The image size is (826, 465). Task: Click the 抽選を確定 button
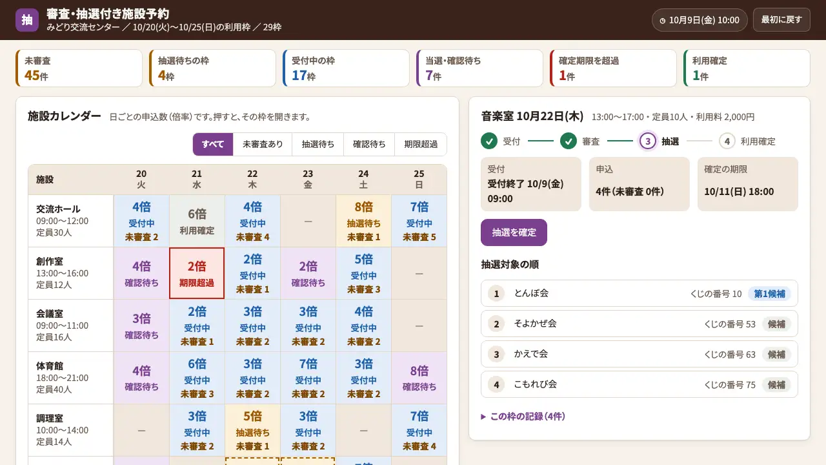click(514, 232)
